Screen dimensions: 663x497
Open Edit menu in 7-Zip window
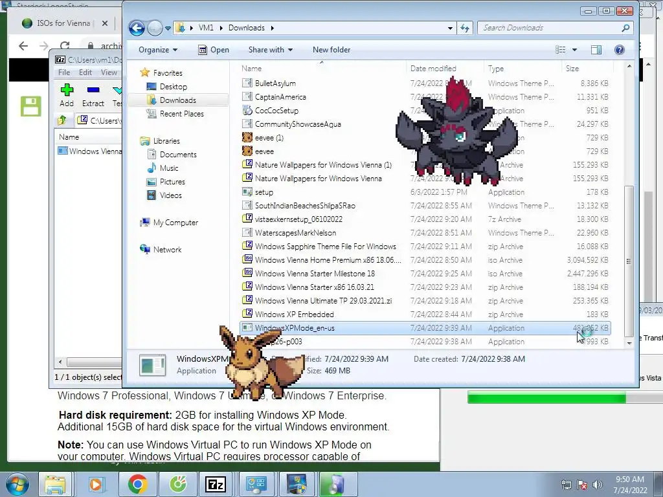tap(85, 72)
